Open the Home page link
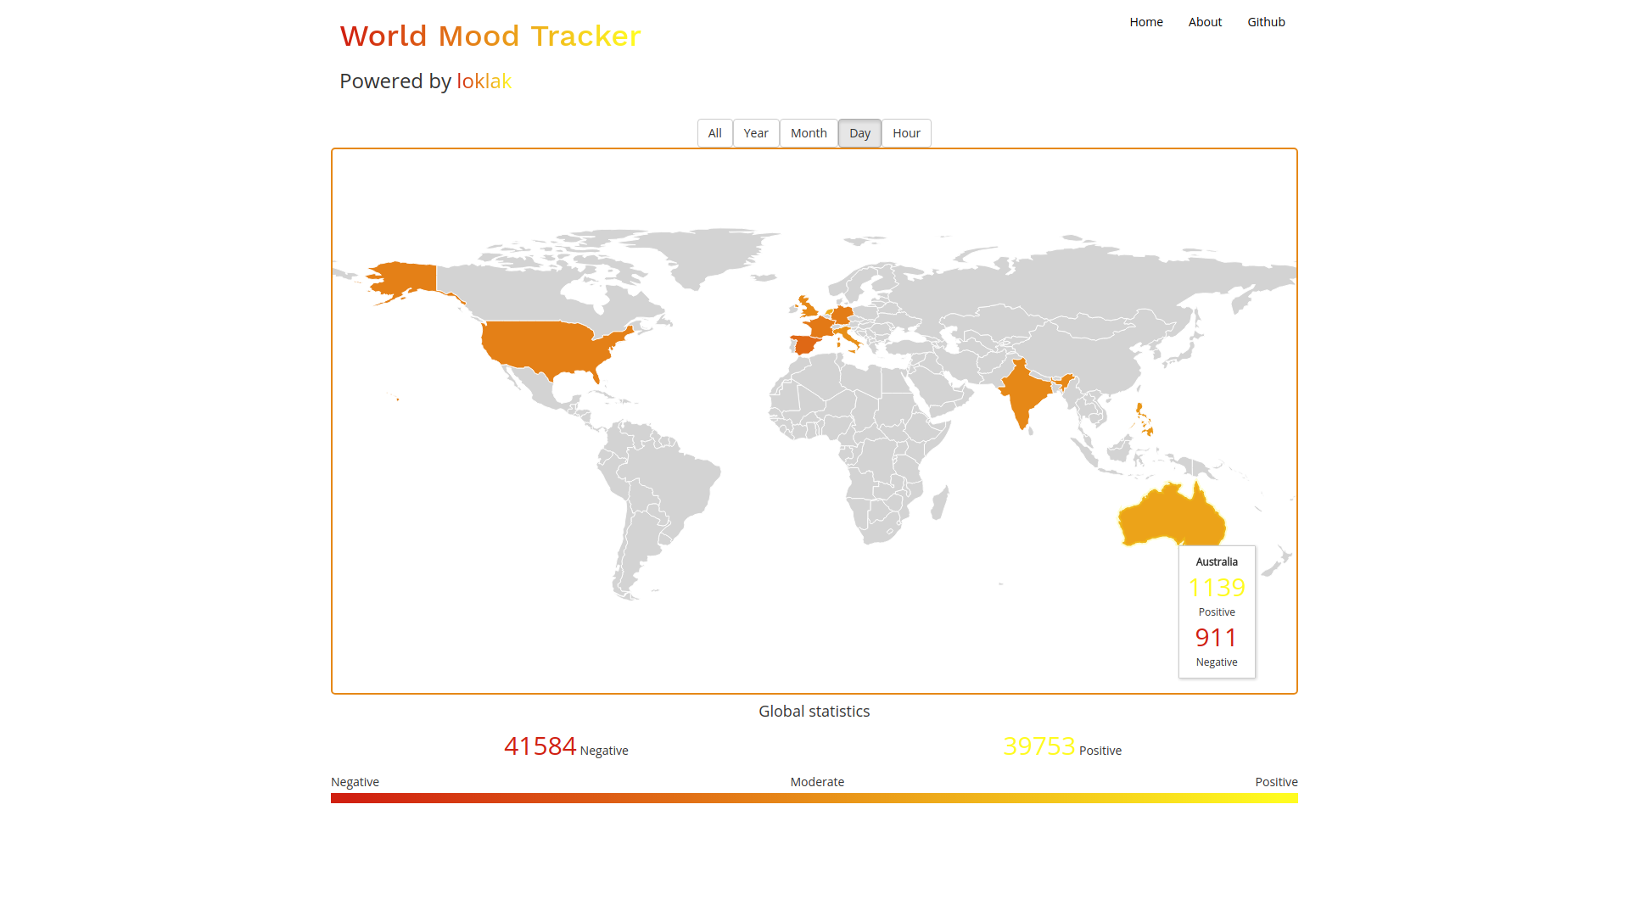The width and height of the screenshot is (1629, 916). pos(1145,22)
